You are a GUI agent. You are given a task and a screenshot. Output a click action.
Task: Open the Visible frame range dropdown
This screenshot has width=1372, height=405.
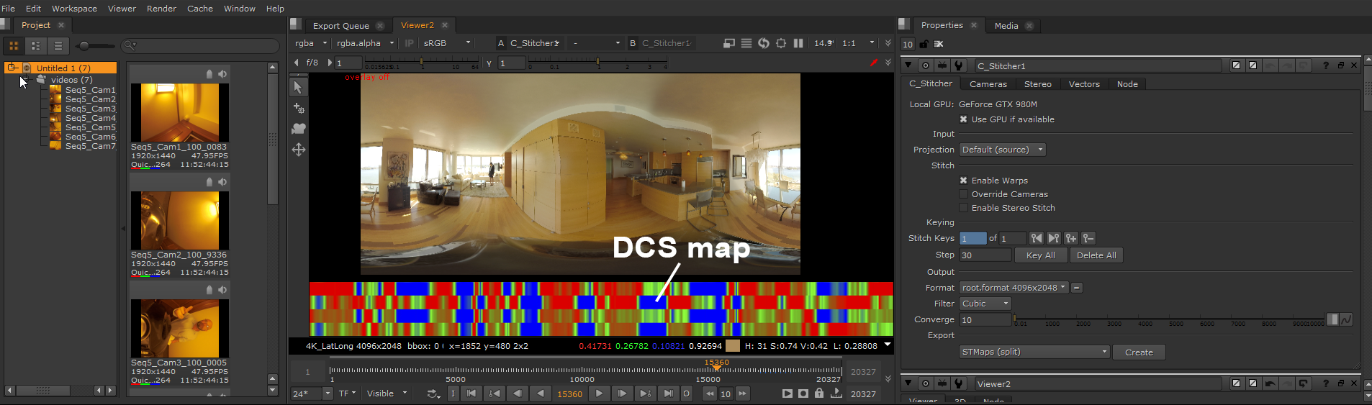387,393
